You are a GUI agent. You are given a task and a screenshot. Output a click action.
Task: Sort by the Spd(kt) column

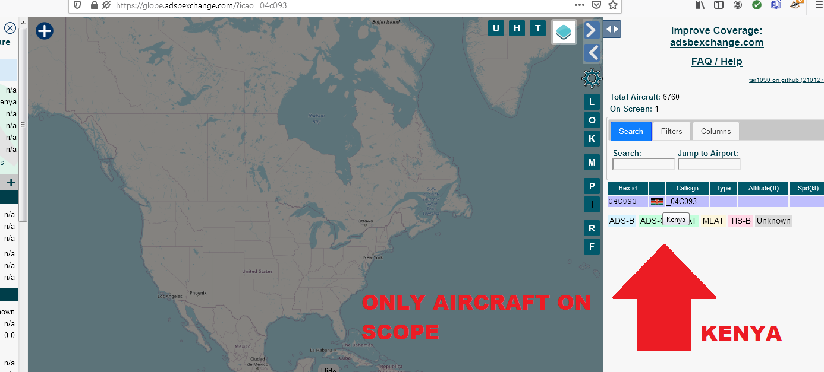[807, 188]
